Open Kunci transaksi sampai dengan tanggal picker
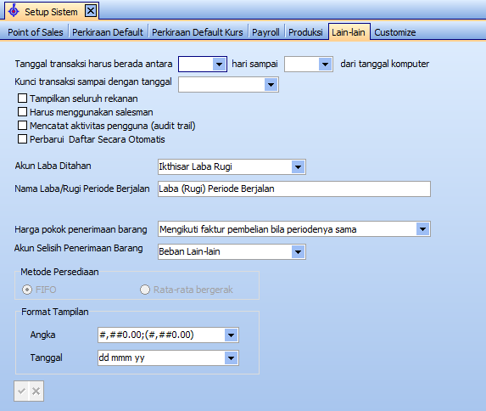486x411 pixels. pyautogui.click(x=271, y=84)
